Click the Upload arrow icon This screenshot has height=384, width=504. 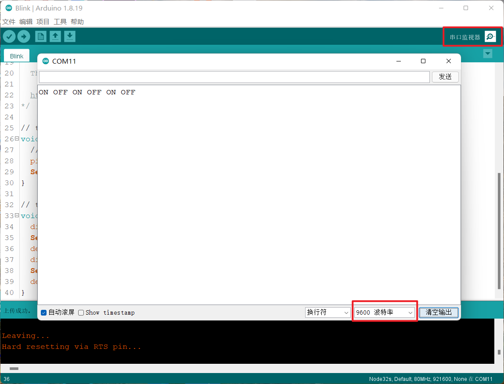pos(24,36)
